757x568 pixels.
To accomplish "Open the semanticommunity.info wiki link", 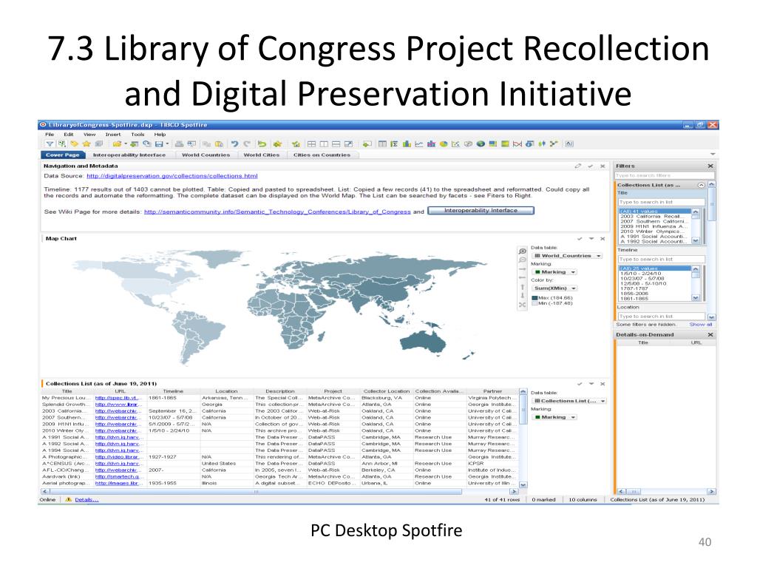I will [x=277, y=212].
